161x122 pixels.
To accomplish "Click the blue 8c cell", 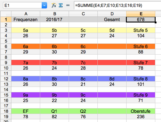I will pos(83,79).
